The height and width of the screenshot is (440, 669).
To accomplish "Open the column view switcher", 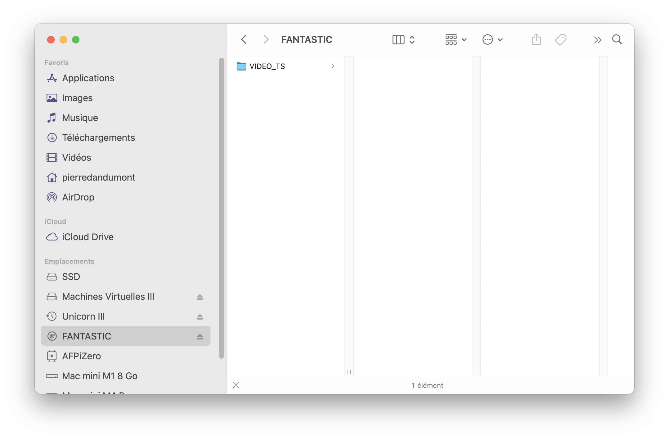I will click(x=403, y=40).
